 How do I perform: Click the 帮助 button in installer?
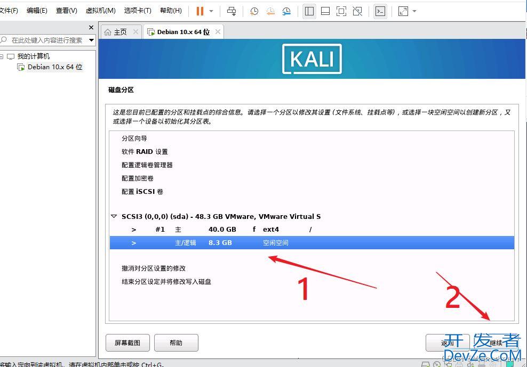point(176,342)
